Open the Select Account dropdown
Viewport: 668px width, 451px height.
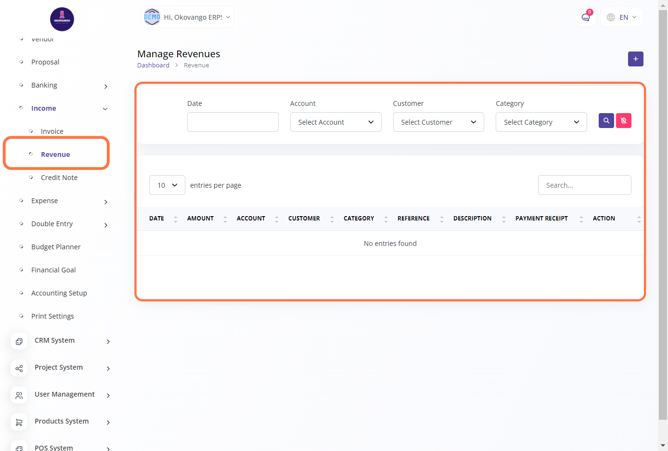coord(335,122)
